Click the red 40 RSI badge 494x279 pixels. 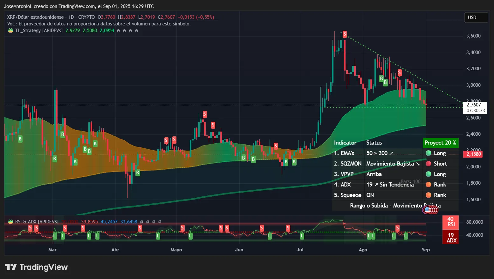click(x=450, y=223)
